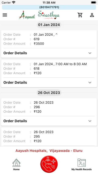Tap the red Help call button

coord(49,164)
